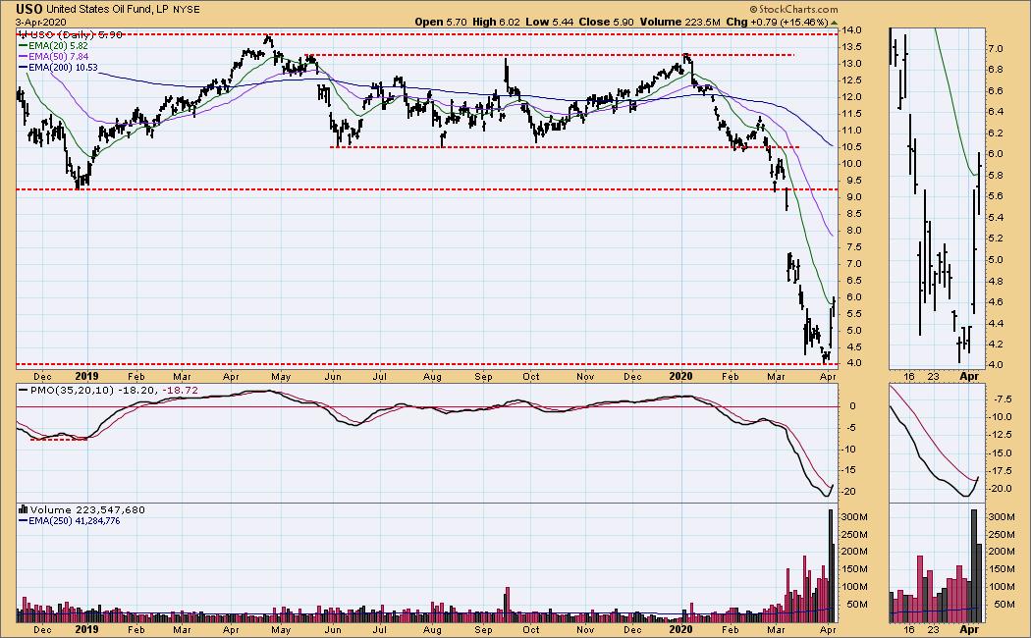Click the OHLC bar icon beside USO (Daily)
This screenshot has height=638, width=1031.
coord(22,34)
